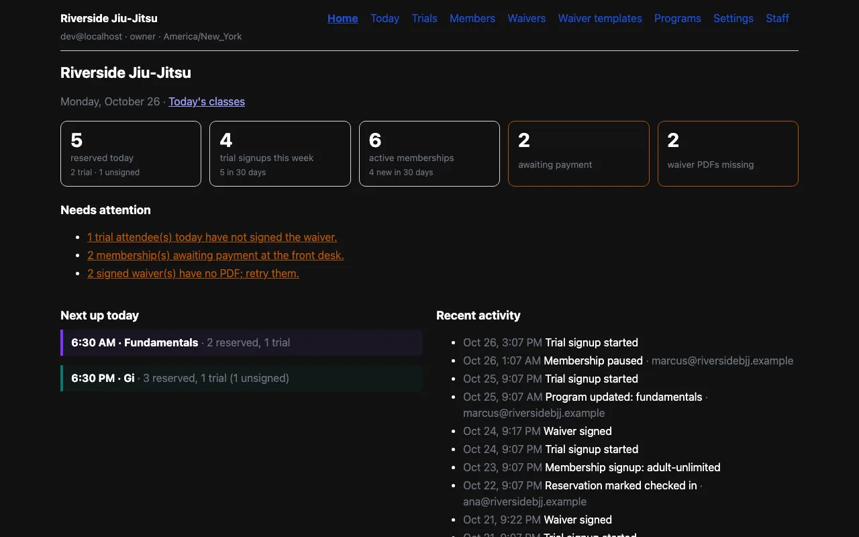Click the Monday, October 26 date text
Viewport: 859px width, 537px height.
coord(110,101)
